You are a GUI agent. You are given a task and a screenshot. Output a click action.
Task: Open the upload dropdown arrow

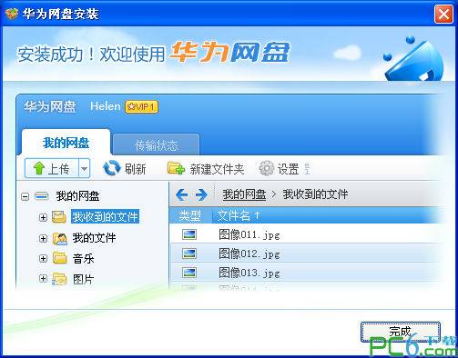click(x=85, y=168)
